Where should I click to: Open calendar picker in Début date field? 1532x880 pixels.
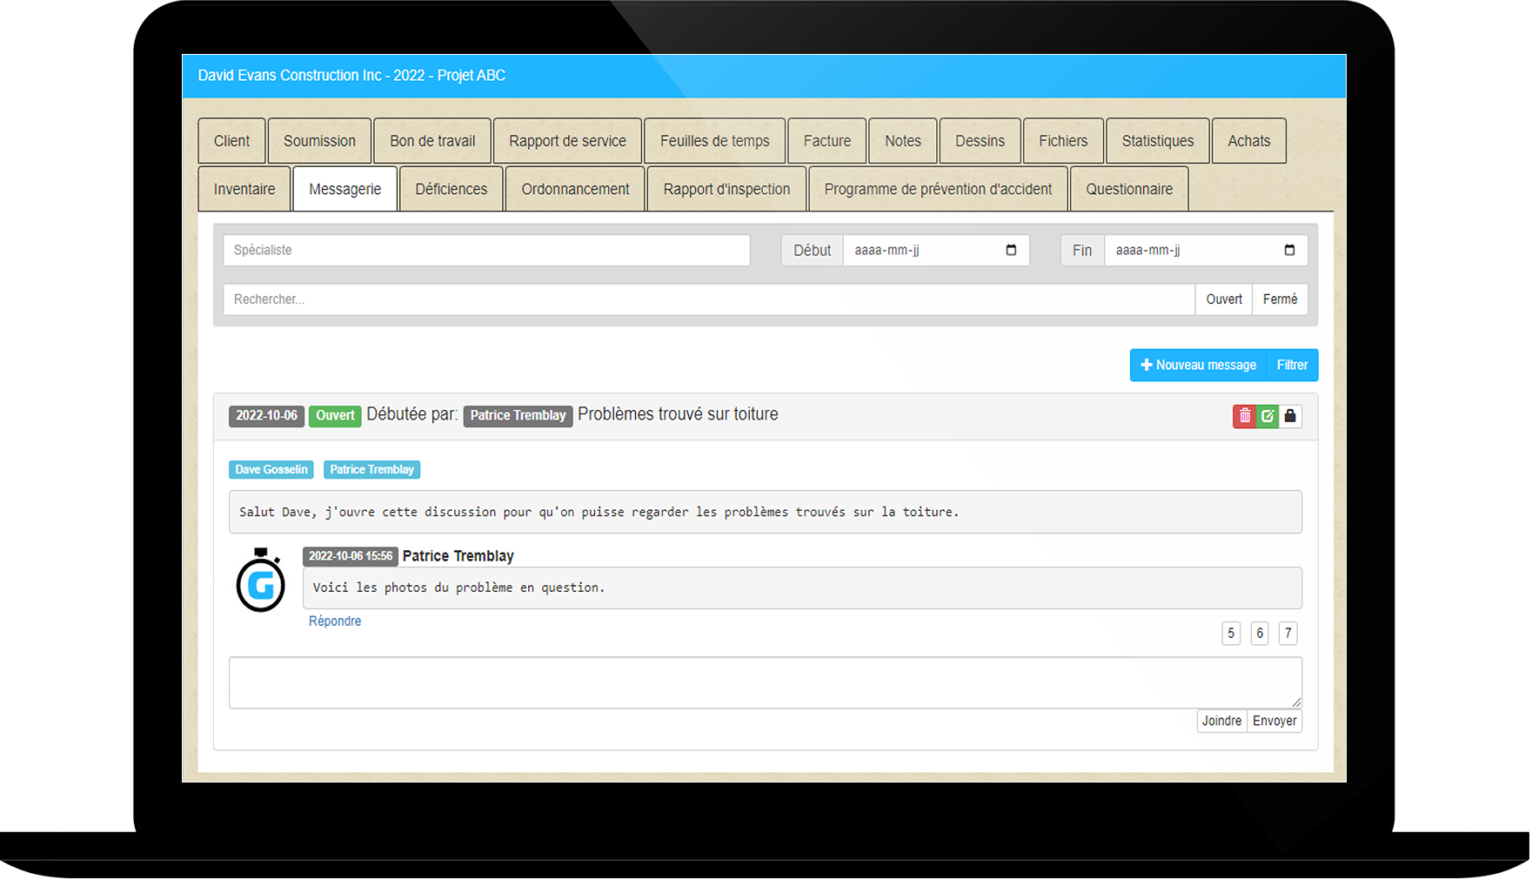1011,251
